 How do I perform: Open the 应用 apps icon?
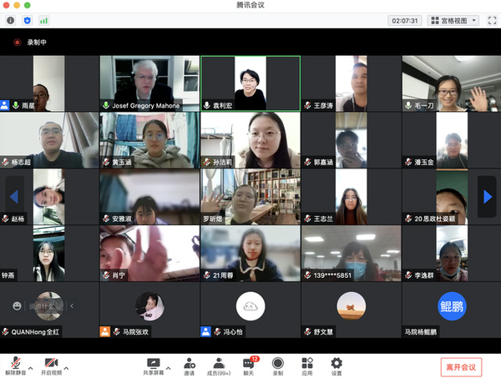coord(307,365)
